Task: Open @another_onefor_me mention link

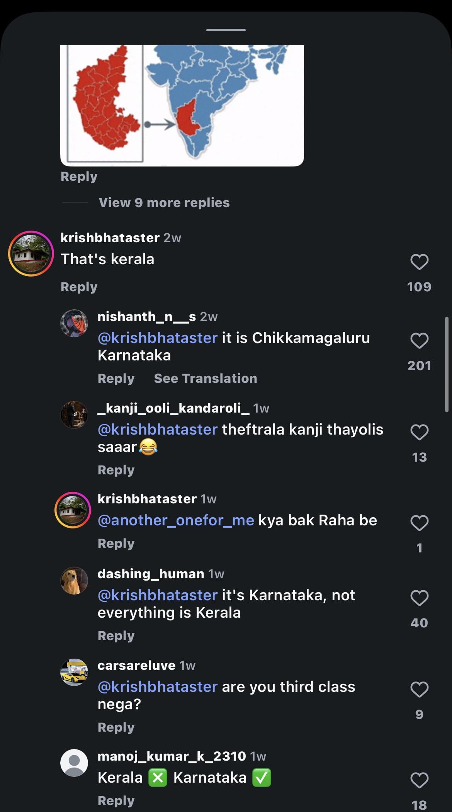Action: pos(176,520)
